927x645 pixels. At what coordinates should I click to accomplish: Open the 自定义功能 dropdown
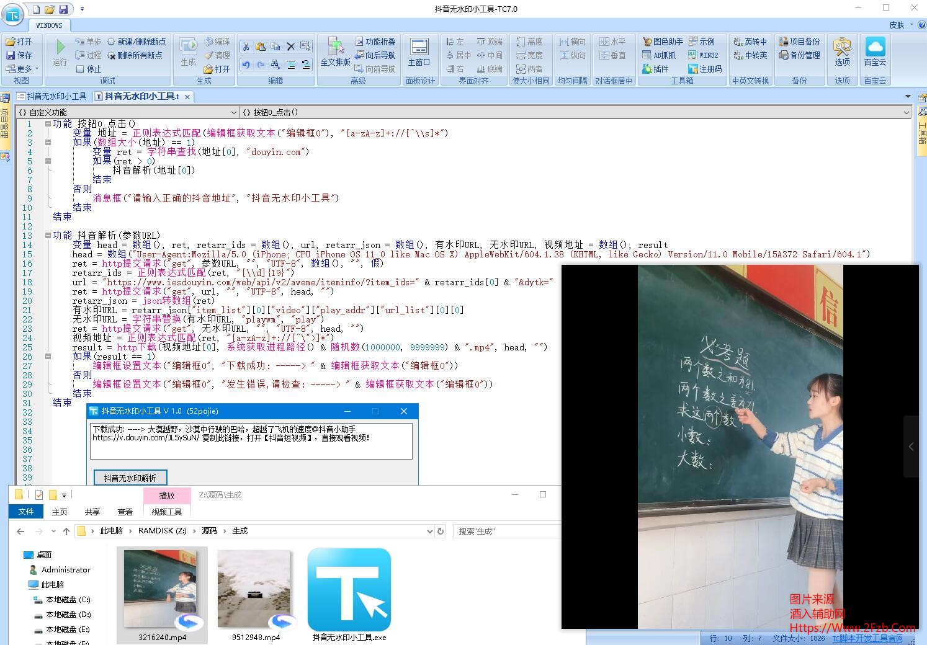coord(234,112)
